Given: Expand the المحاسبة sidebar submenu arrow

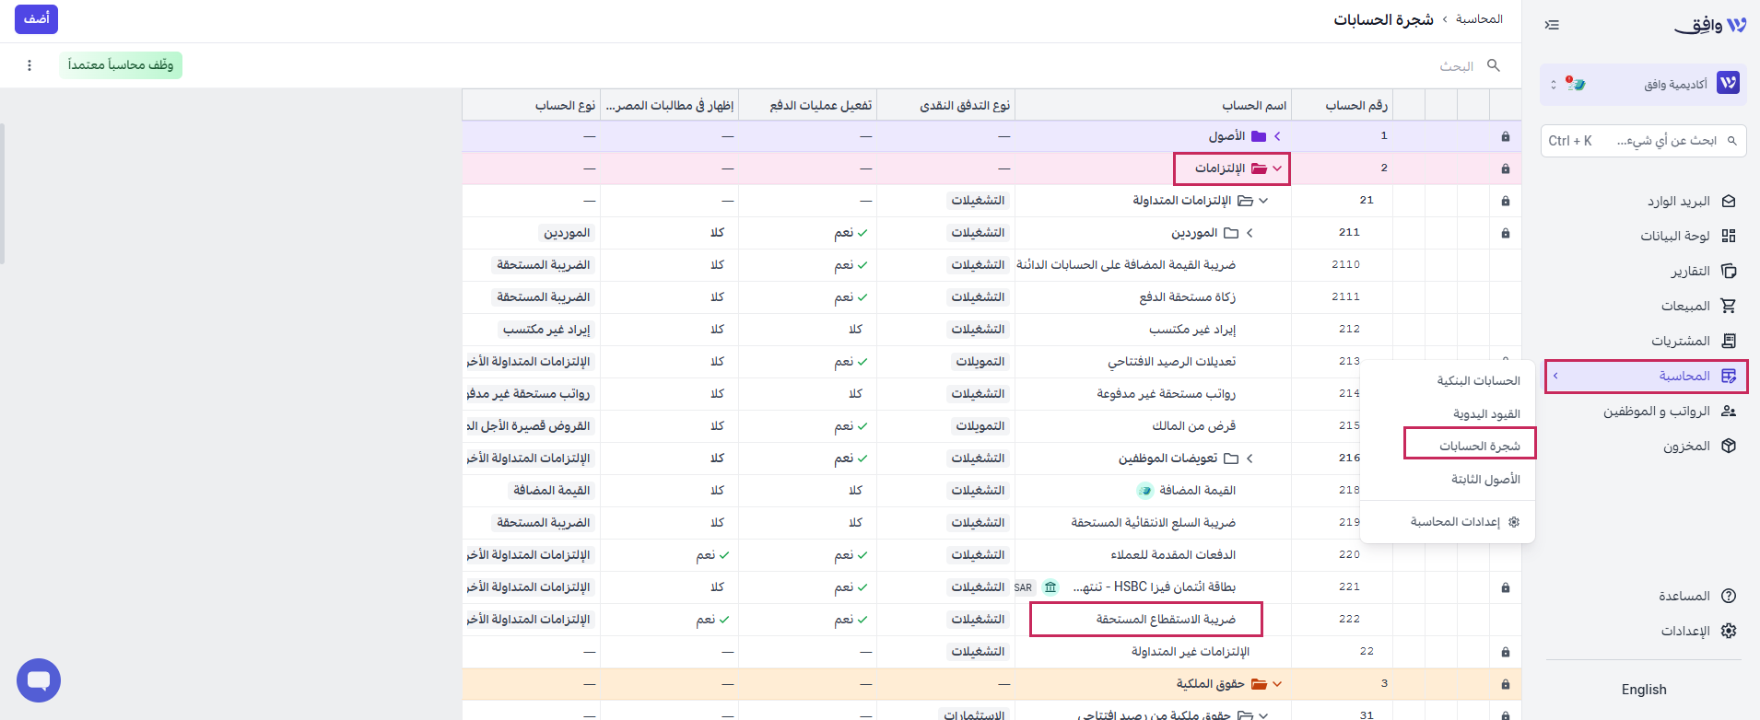Looking at the screenshot, I should 1555,376.
